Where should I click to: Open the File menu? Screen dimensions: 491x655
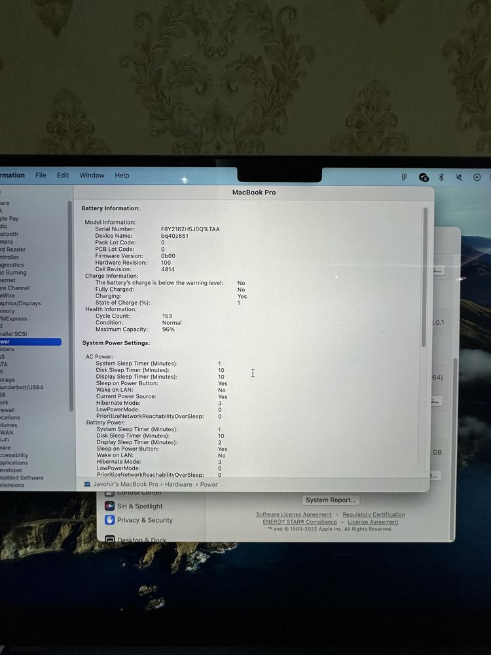pos(41,175)
